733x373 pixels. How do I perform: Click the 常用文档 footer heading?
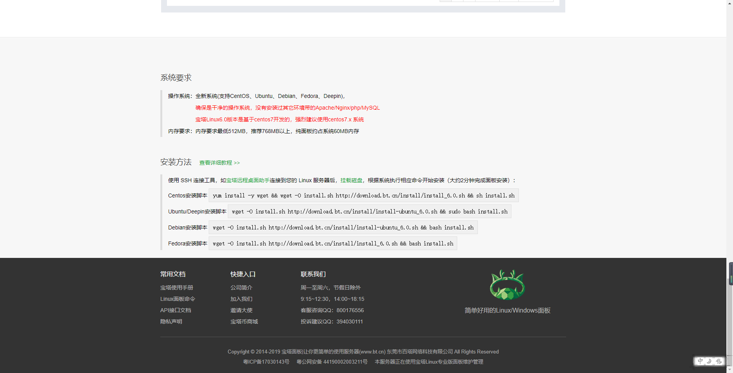[173, 274]
